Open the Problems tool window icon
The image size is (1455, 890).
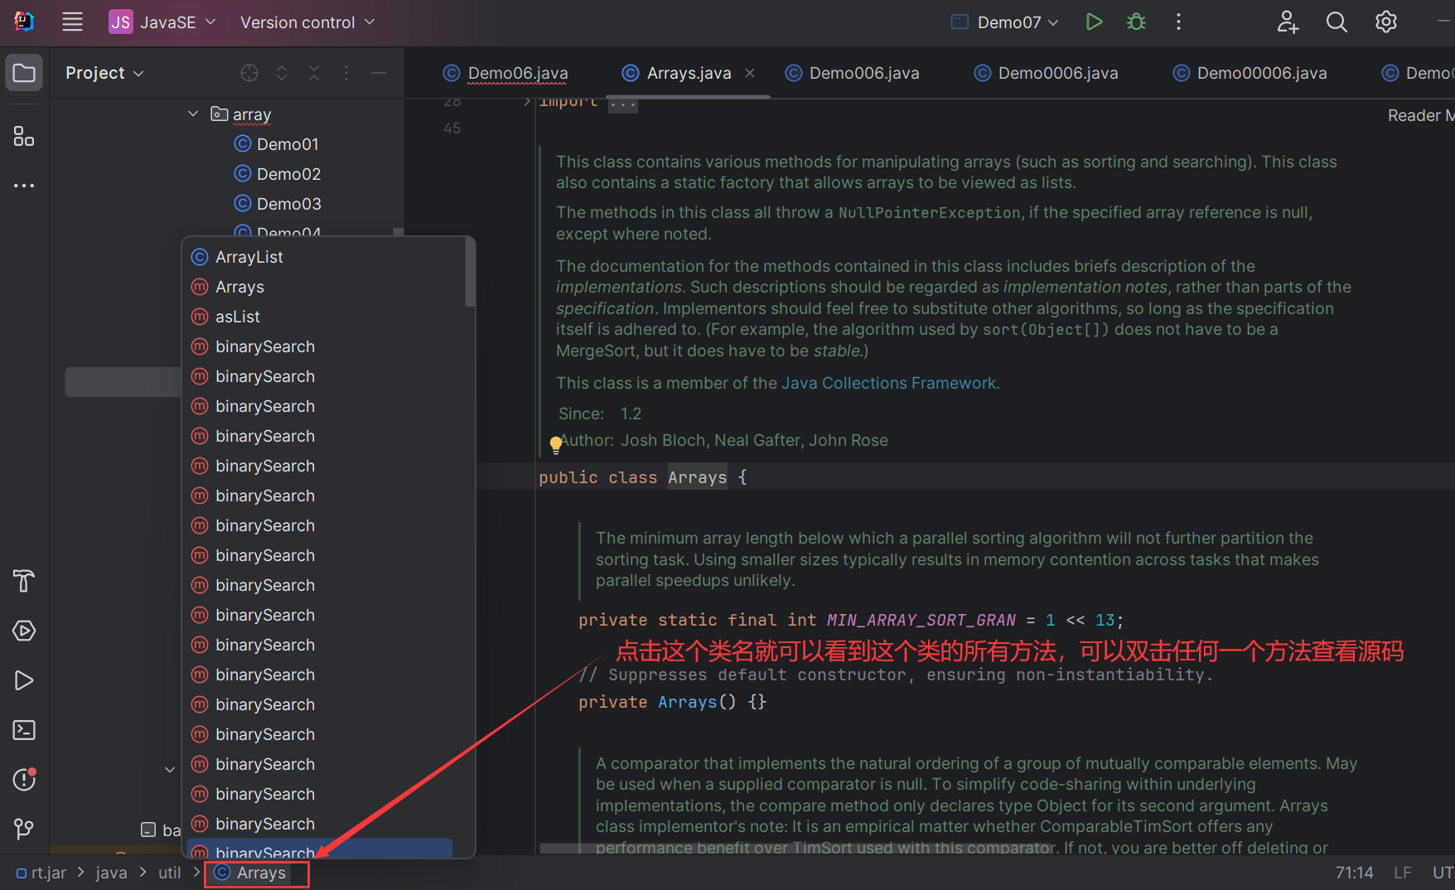(24, 780)
